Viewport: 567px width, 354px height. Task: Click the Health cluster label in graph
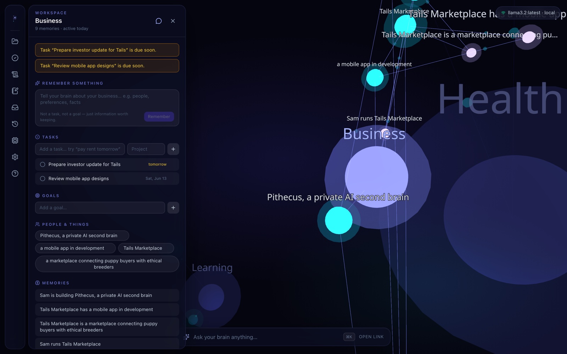(500, 99)
